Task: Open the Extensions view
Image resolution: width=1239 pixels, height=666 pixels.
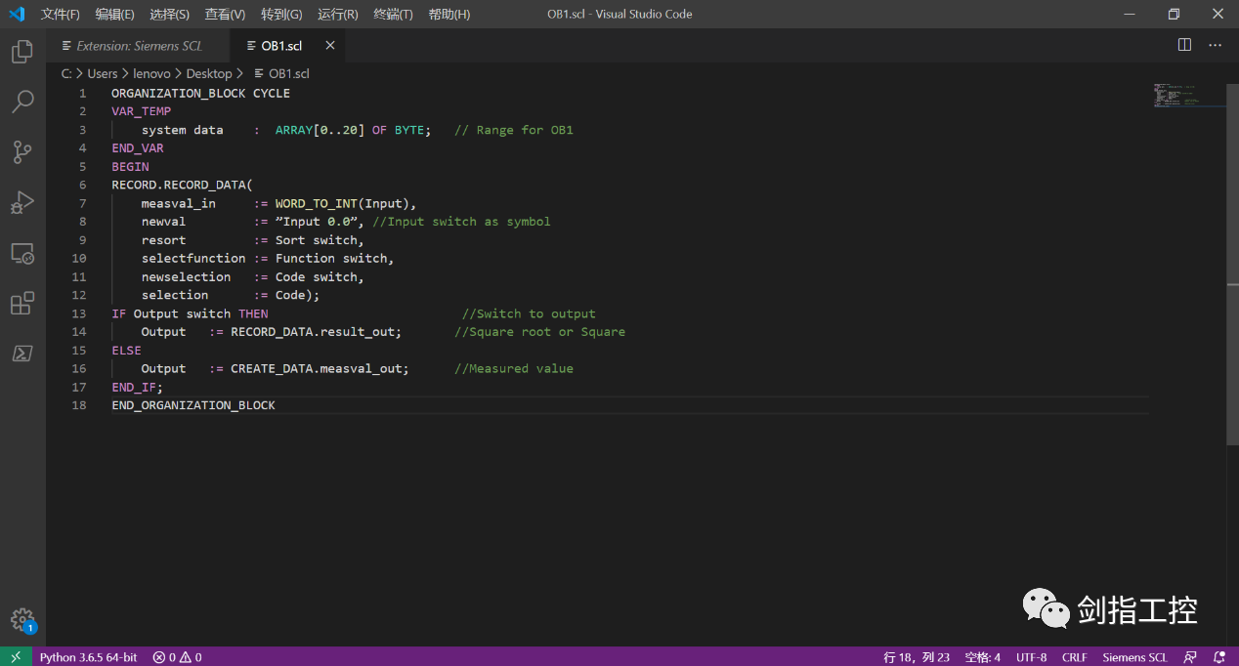Action: [21, 304]
